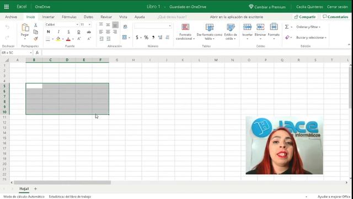This screenshot has width=353, height=199.
Task: Toggle bold with the N button
Action: coord(48,32)
